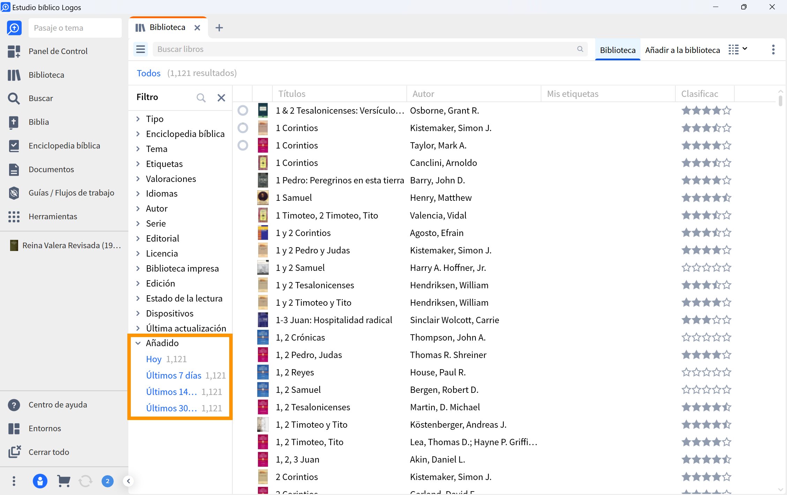Select radio for Taylor 1 Corintios row
This screenshot has height=495, width=787.
pyautogui.click(x=243, y=145)
